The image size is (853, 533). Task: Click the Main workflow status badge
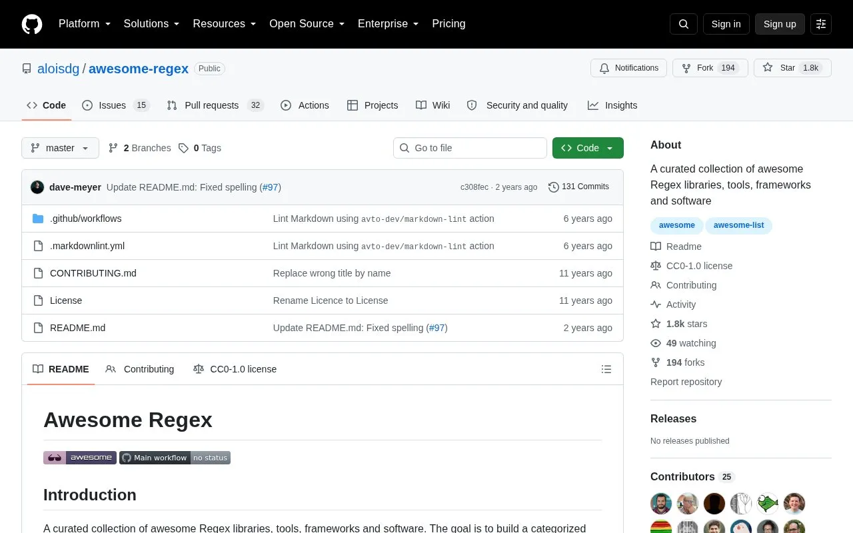(x=175, y=458)
